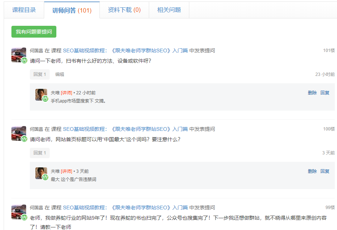Click the [讲师] tag in the 3 天前 reply

pyautogui.click(x=66, y=171)
